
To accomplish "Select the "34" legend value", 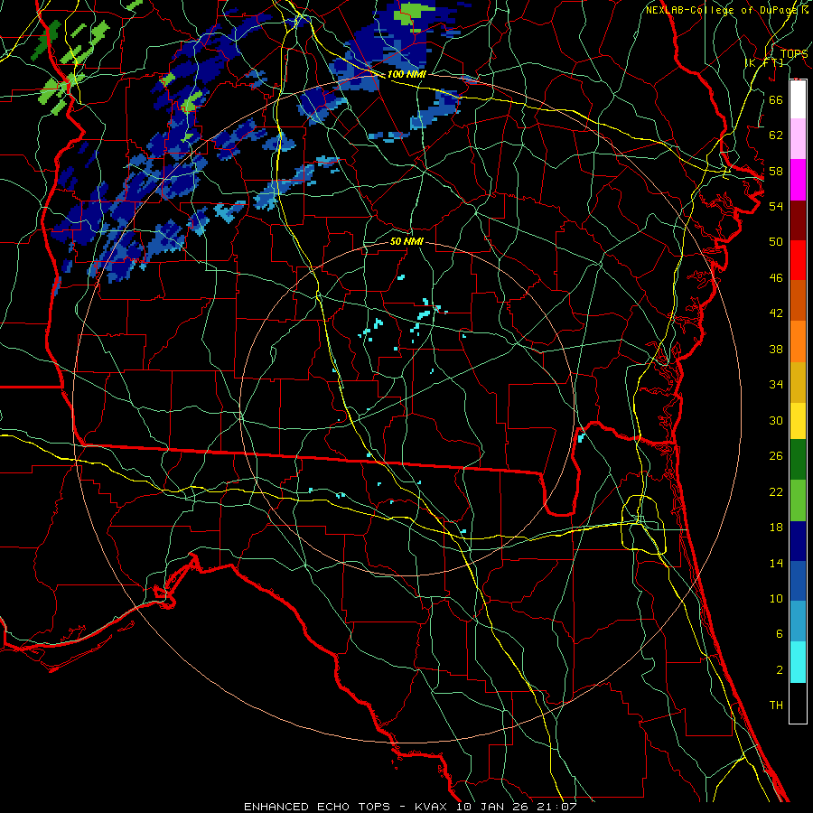I will pos(776,385).
